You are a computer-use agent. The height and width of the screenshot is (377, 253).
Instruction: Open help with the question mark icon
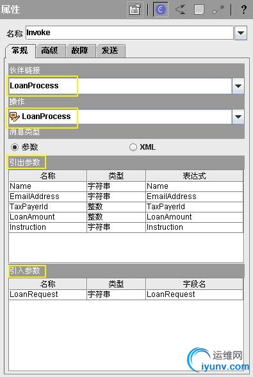pyautogui.click(x=243, y=10)
